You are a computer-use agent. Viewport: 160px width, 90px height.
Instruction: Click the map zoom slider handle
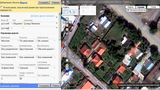point(67,34)
